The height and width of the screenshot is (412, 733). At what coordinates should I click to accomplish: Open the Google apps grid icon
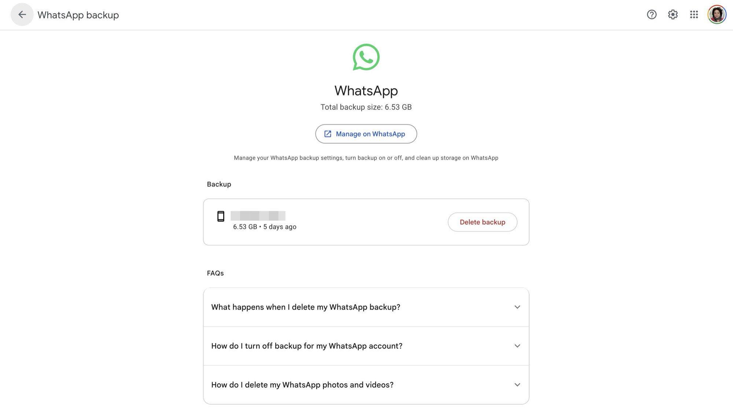694,15
